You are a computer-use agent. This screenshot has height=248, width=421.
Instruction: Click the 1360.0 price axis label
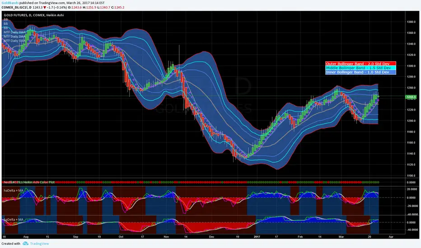pyautogui.click(x=411, y=33)
